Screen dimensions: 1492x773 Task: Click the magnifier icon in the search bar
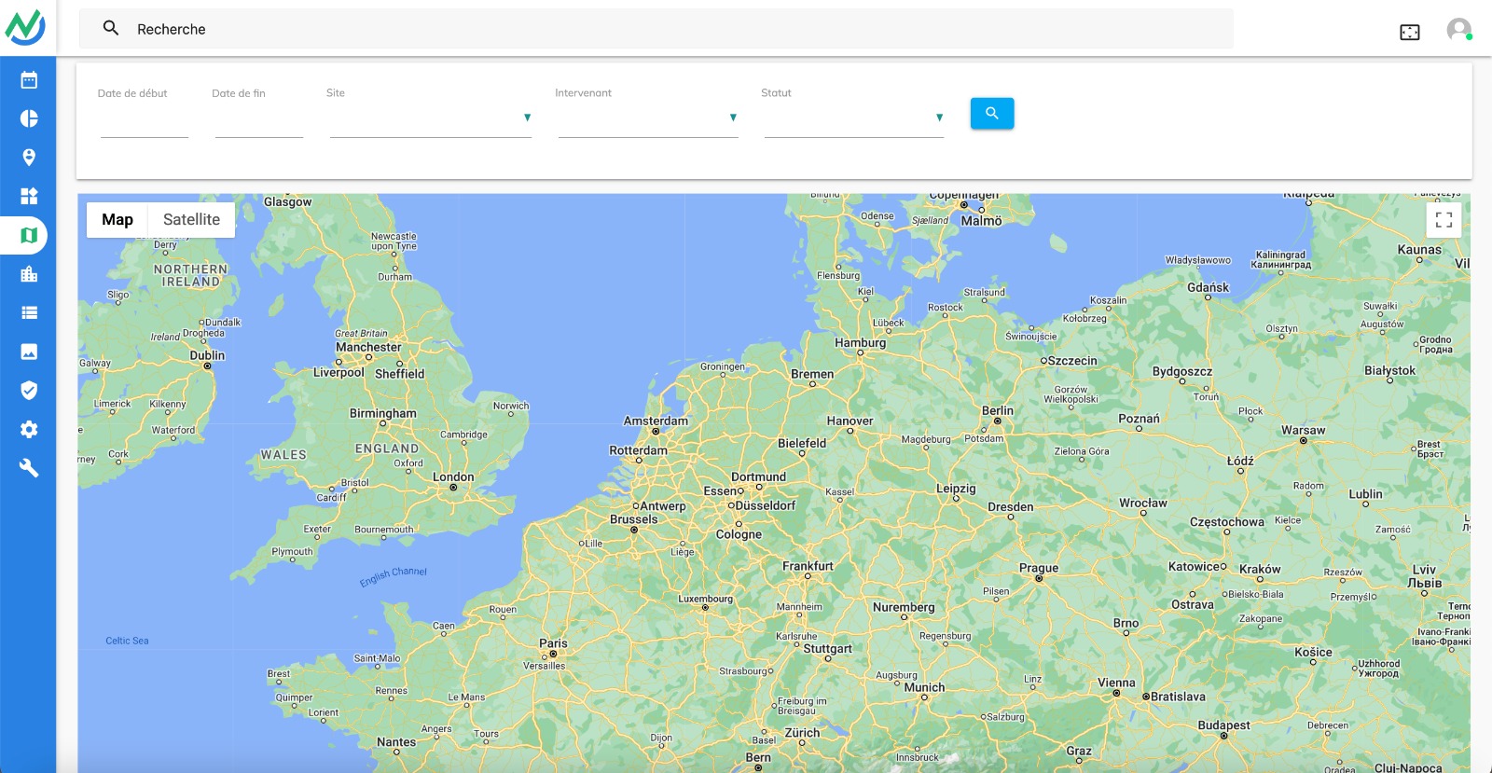(x=111, y=28)
